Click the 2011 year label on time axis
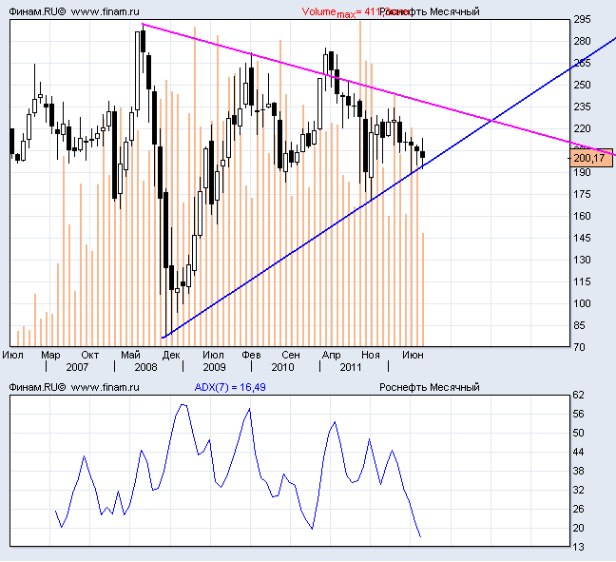 tap(351, 367)
